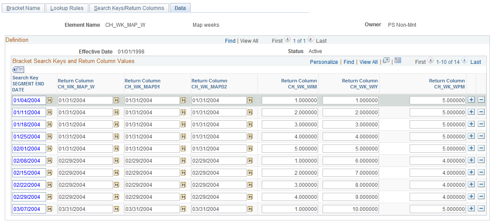Click the Search Key SEGMENT END DATE header
Viewport: 492px width, 223px height.
pos(28,84)
